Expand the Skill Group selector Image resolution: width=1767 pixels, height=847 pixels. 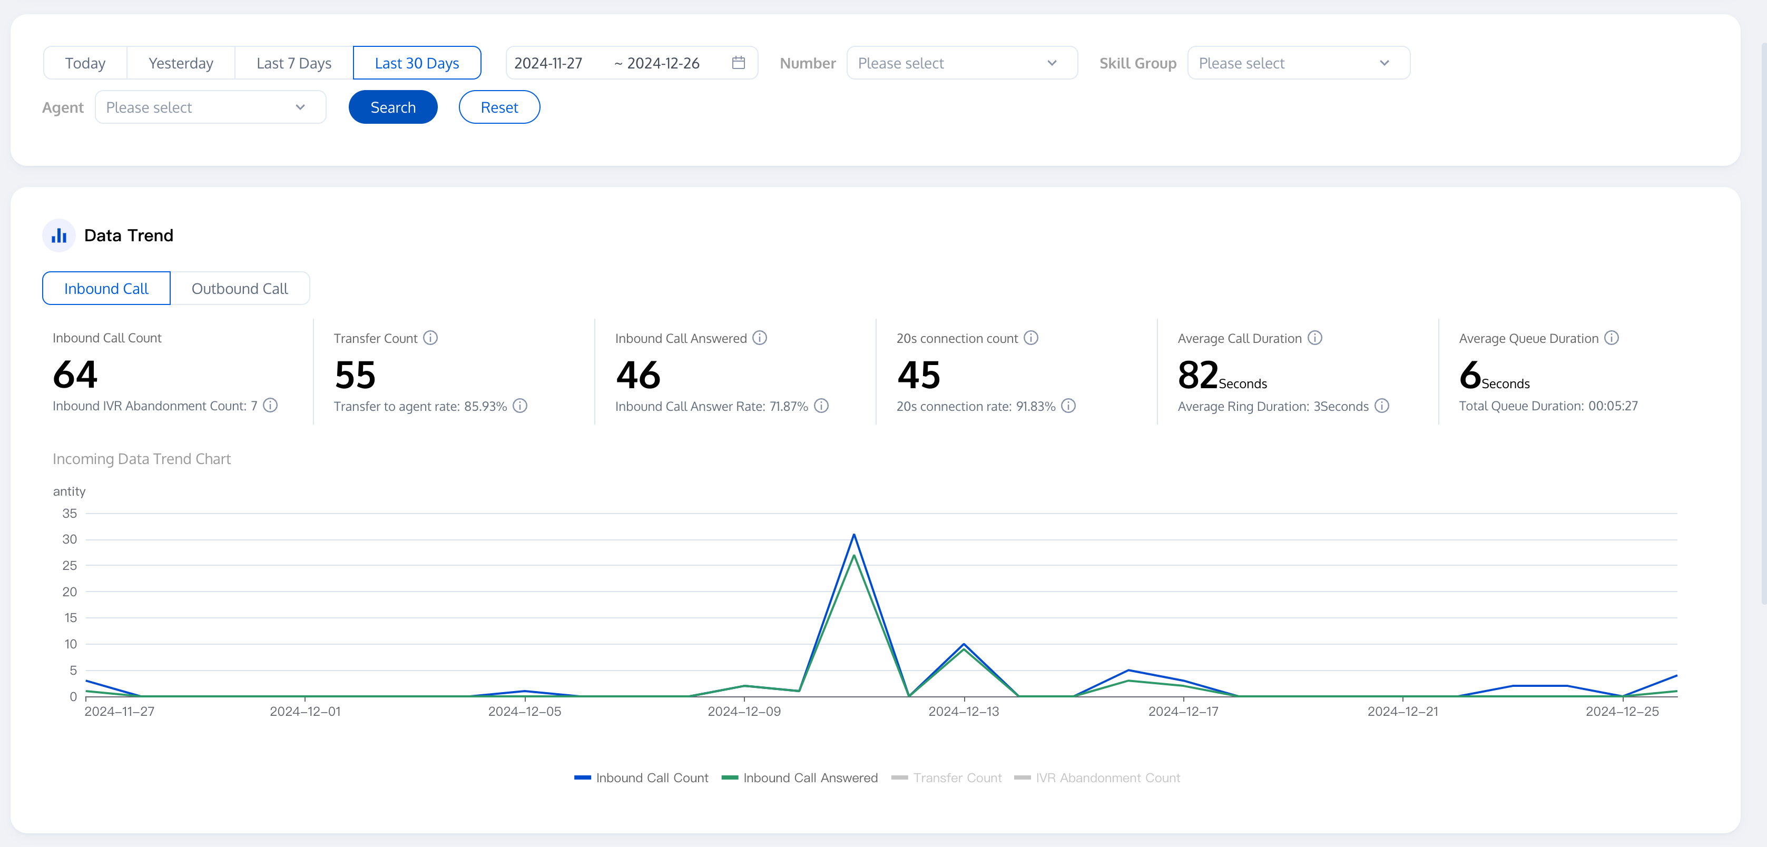pyautogui.click(x=1298, y=63)
